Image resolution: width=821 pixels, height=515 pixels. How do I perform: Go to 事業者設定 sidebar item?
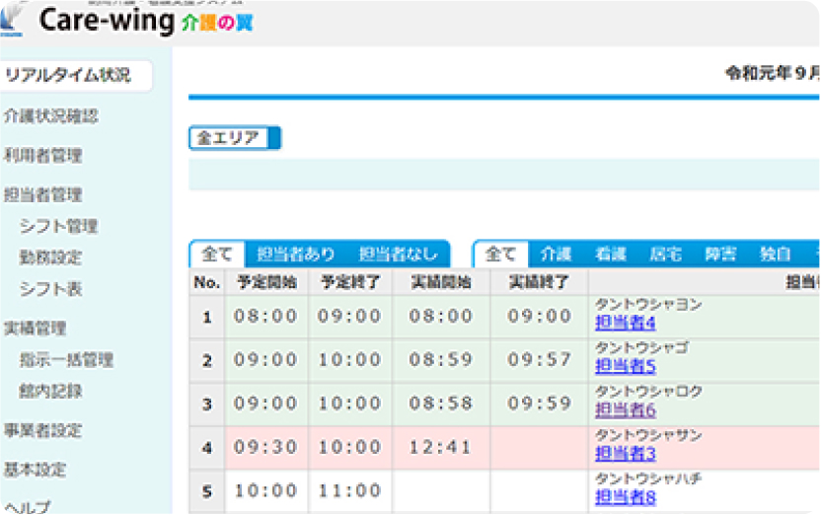43,430
